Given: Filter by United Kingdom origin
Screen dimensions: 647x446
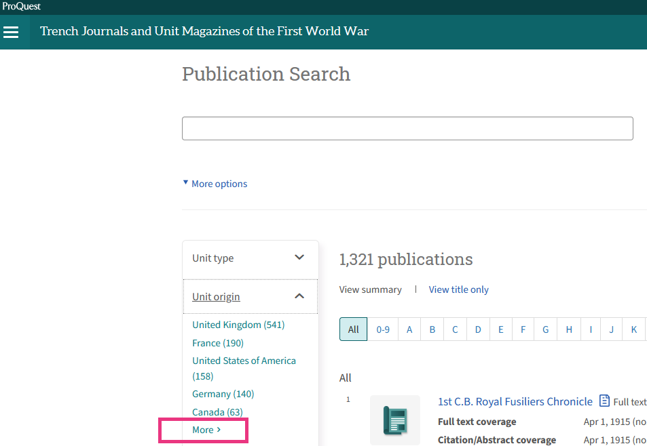Looking at the screenshot, I should (238, 325).
